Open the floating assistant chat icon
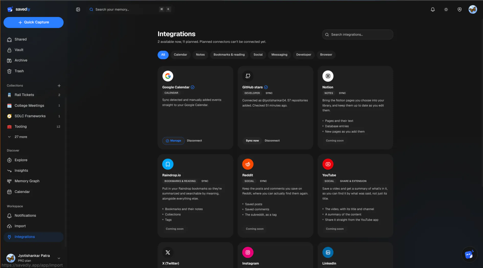483x268 pixels. (469, 254)
